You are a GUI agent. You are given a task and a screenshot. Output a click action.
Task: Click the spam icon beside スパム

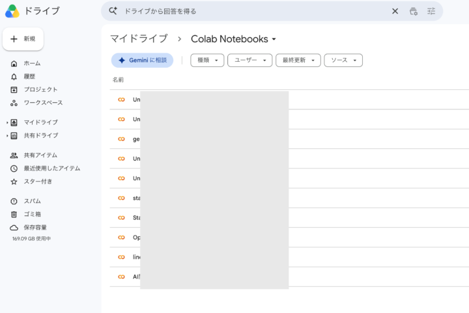coord(14,201)
